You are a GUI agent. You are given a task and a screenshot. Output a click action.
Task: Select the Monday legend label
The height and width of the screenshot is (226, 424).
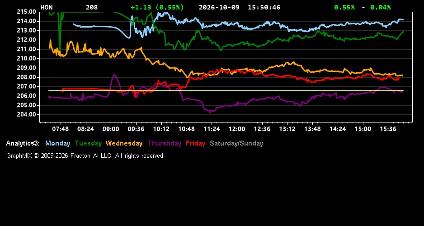(57, 143)
